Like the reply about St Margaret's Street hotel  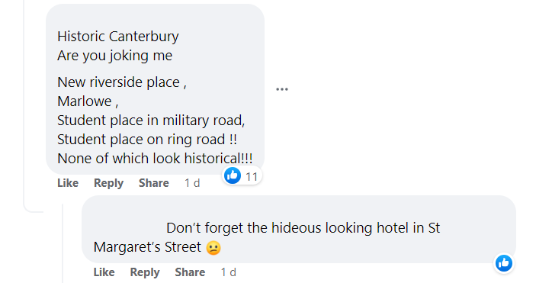point(104,272)
